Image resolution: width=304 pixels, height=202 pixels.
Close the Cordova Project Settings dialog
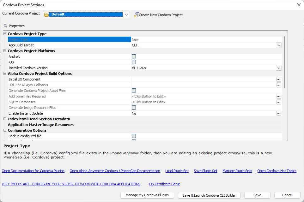coord(299,5)
